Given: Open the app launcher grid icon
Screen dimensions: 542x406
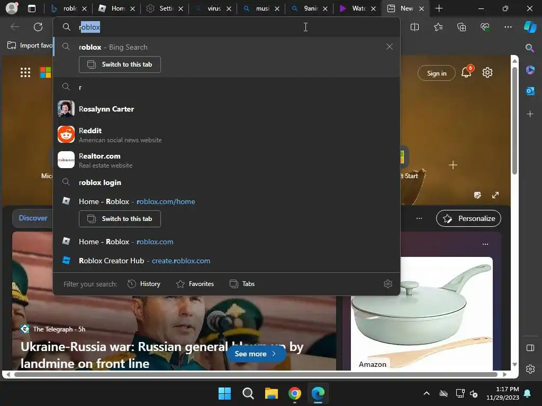Looking at the screenshot, I should point(25,72).
